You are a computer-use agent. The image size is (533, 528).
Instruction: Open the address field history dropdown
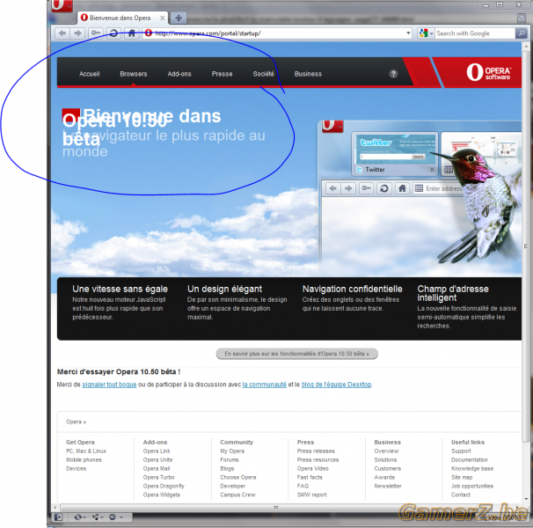pos(408,33)
